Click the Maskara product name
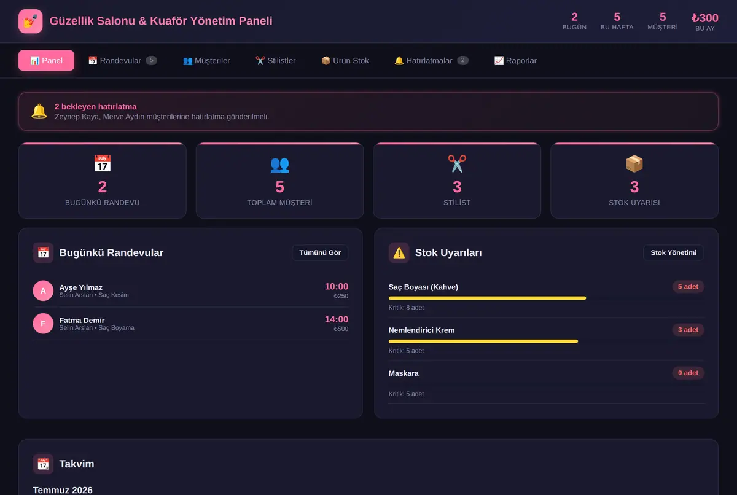Screen dimensions: 737x495 coord(404,373)
